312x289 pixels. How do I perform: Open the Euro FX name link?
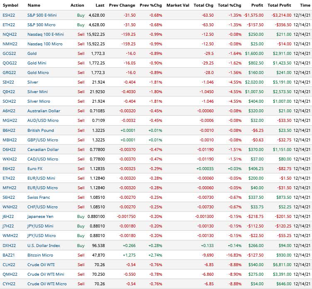point(35,168)
